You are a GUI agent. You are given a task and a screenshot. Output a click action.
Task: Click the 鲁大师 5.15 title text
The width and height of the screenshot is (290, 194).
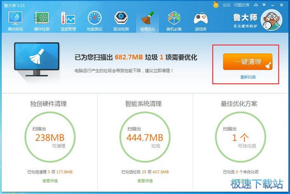(14, 5)
